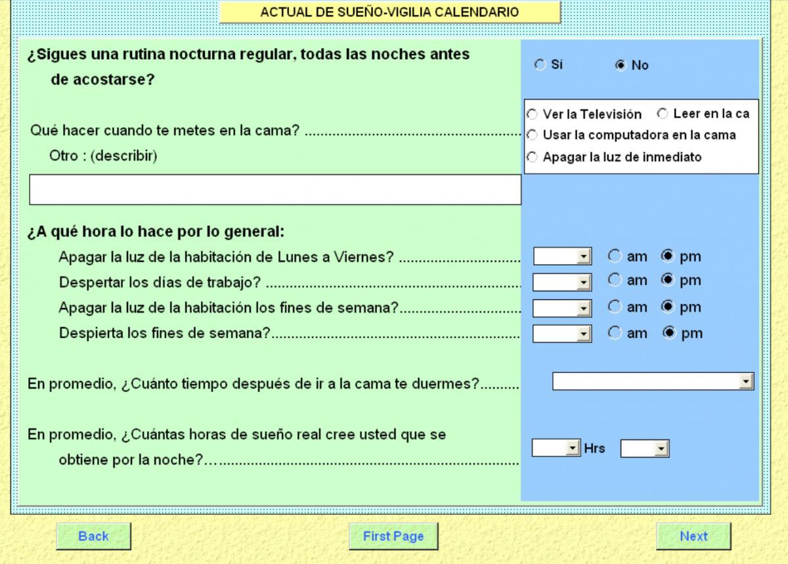
Task: Select Apagar la luz de inmediato option
Action: coord(531,157)
